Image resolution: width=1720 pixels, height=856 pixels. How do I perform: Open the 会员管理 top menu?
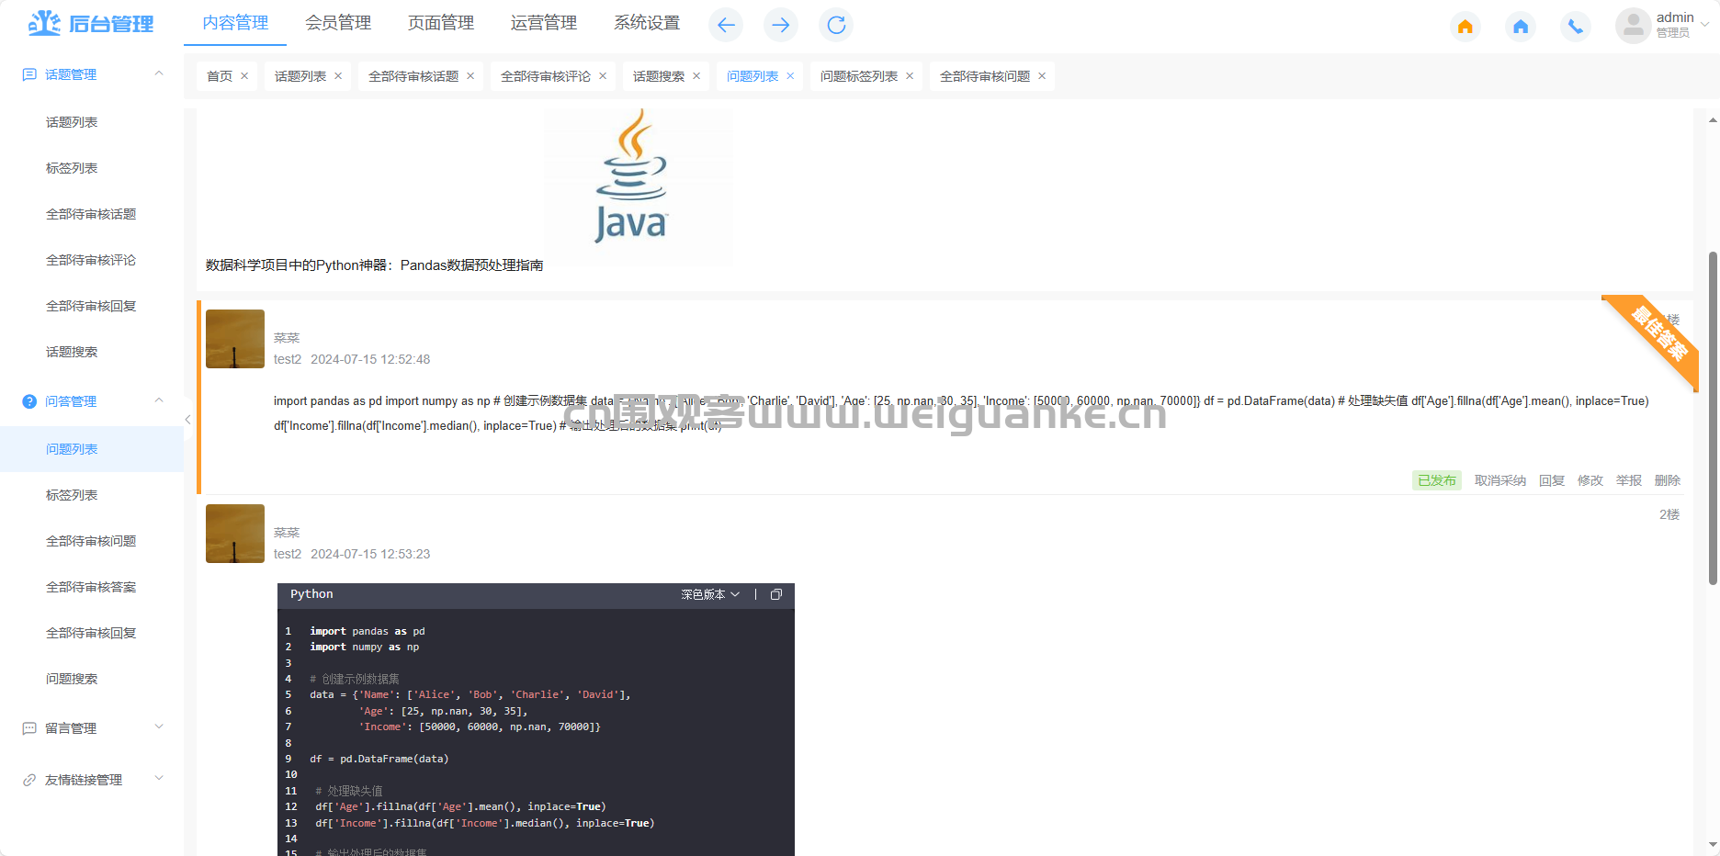338,23
